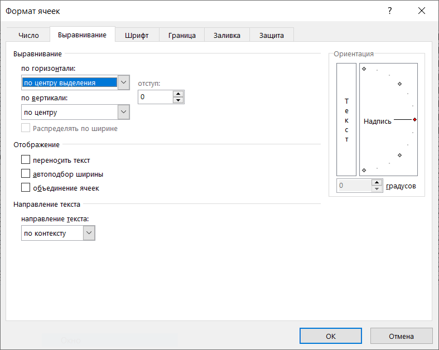Click the отступ input field
The image size is (439, 350).
[x=155, y=97]
